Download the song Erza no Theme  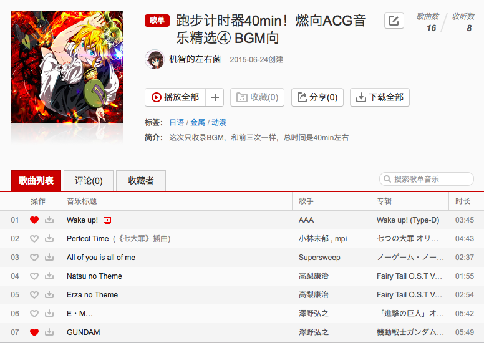coord(49,294)
